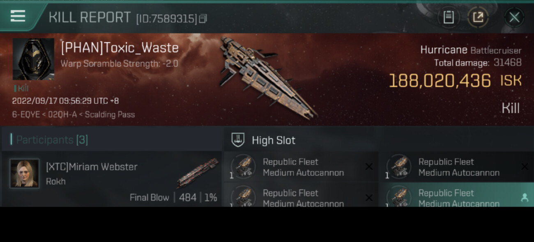Image resolution: width=534 pixels, height=242 pixels.
Task: Share the kill report via export icon
Action: 478,17
